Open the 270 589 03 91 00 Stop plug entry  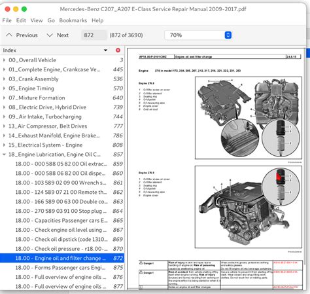tap(62, 211)
